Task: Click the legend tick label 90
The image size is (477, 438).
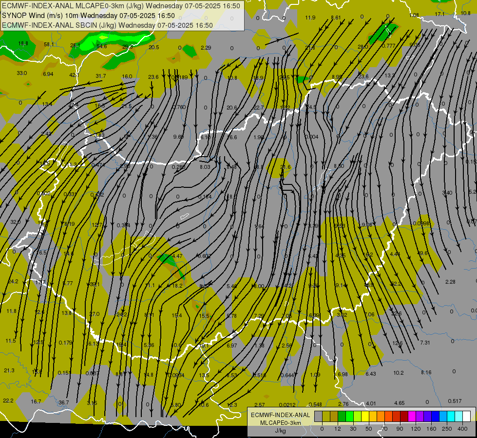Action: (400, 429)
